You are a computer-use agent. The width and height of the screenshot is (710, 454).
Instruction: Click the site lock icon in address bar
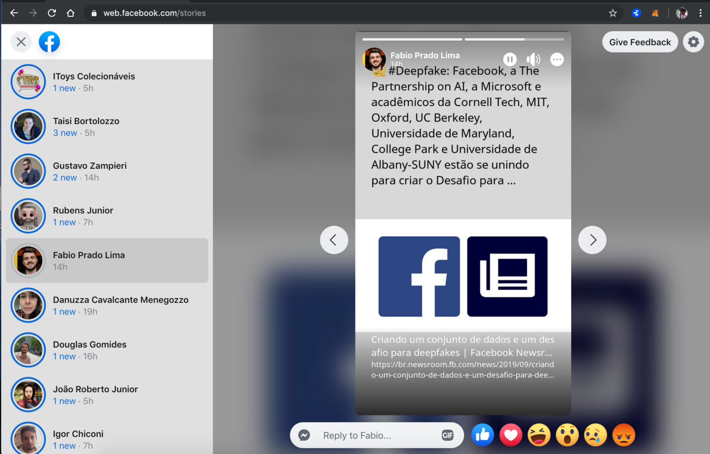coord(94,13)
